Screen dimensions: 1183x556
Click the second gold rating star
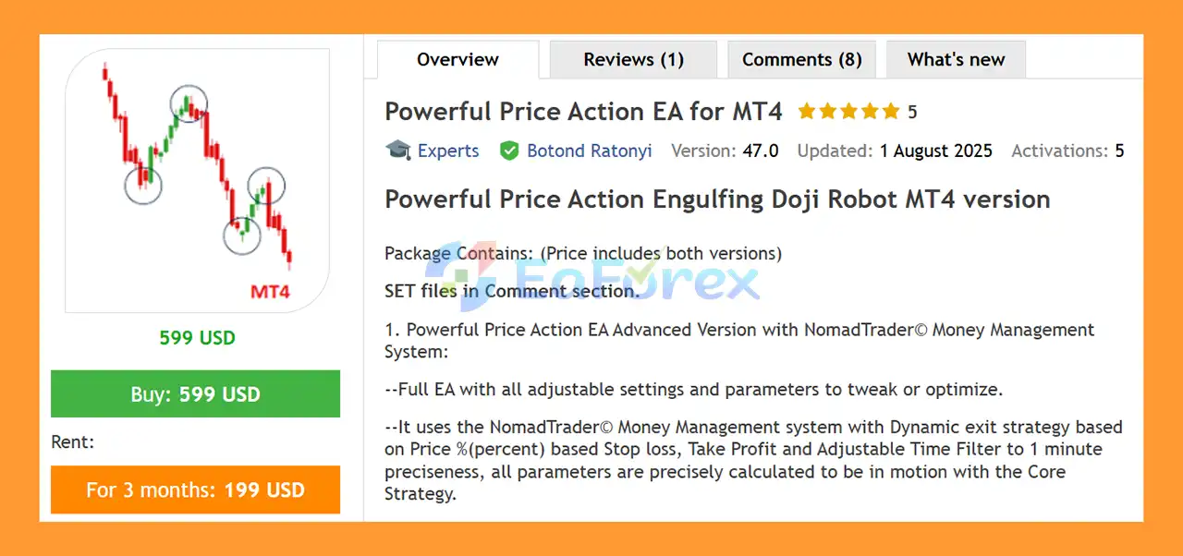tap(830, 111)
